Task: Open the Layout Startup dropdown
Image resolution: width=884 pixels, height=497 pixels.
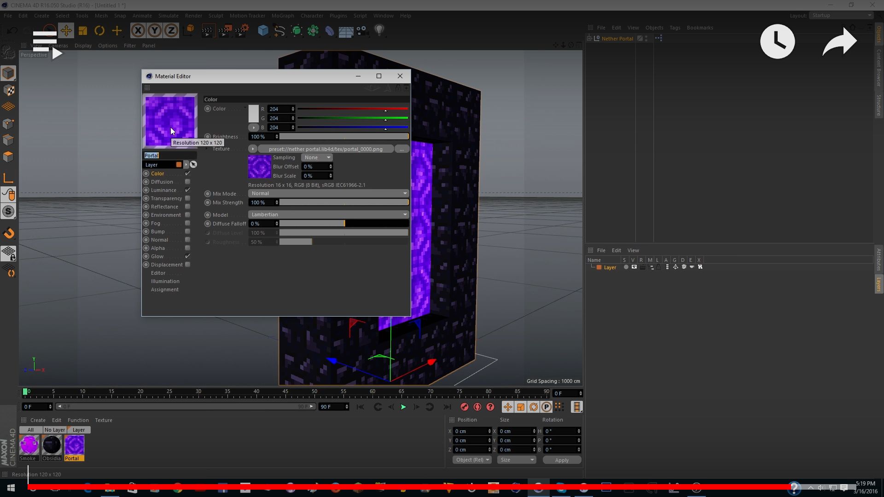Action: coord(841,15)
